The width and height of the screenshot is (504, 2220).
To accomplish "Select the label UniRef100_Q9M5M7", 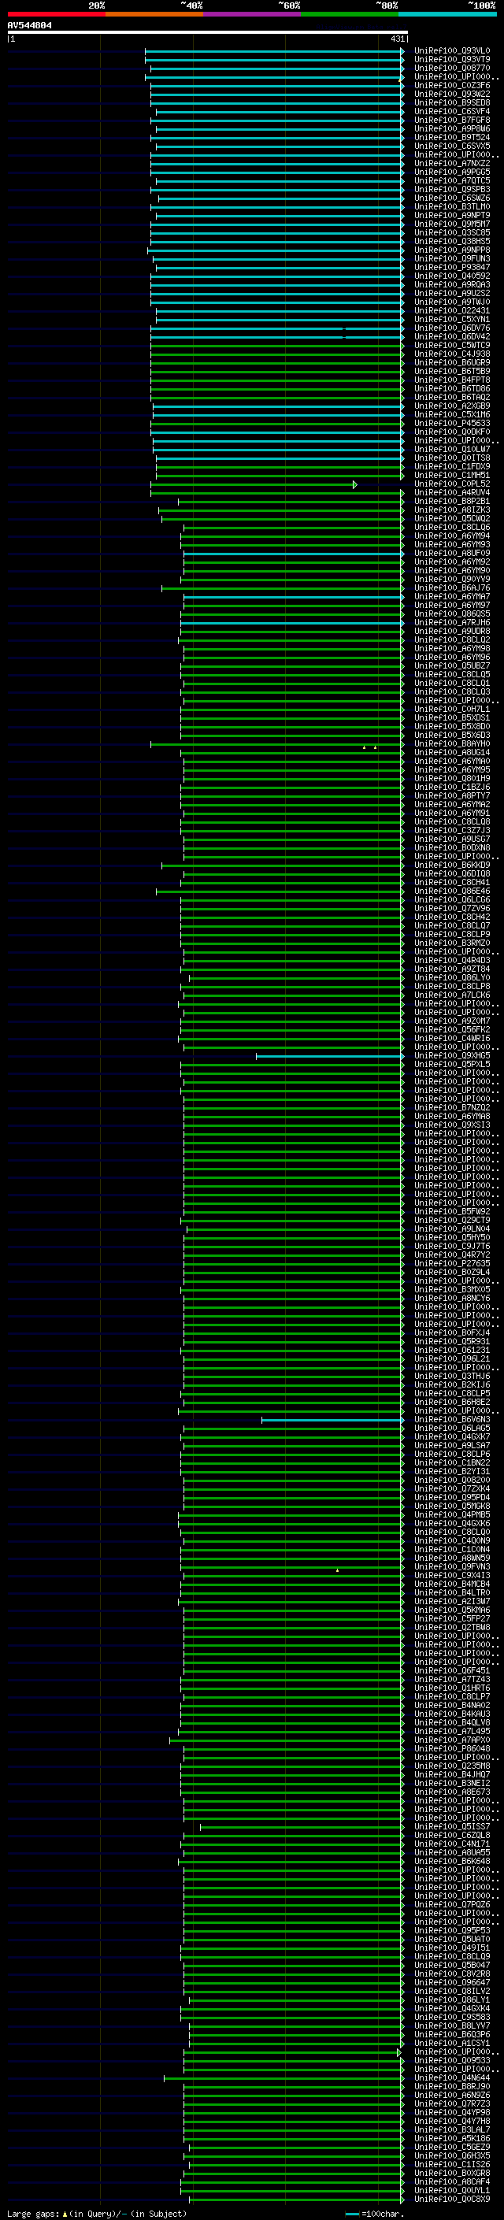I will 451,224.
